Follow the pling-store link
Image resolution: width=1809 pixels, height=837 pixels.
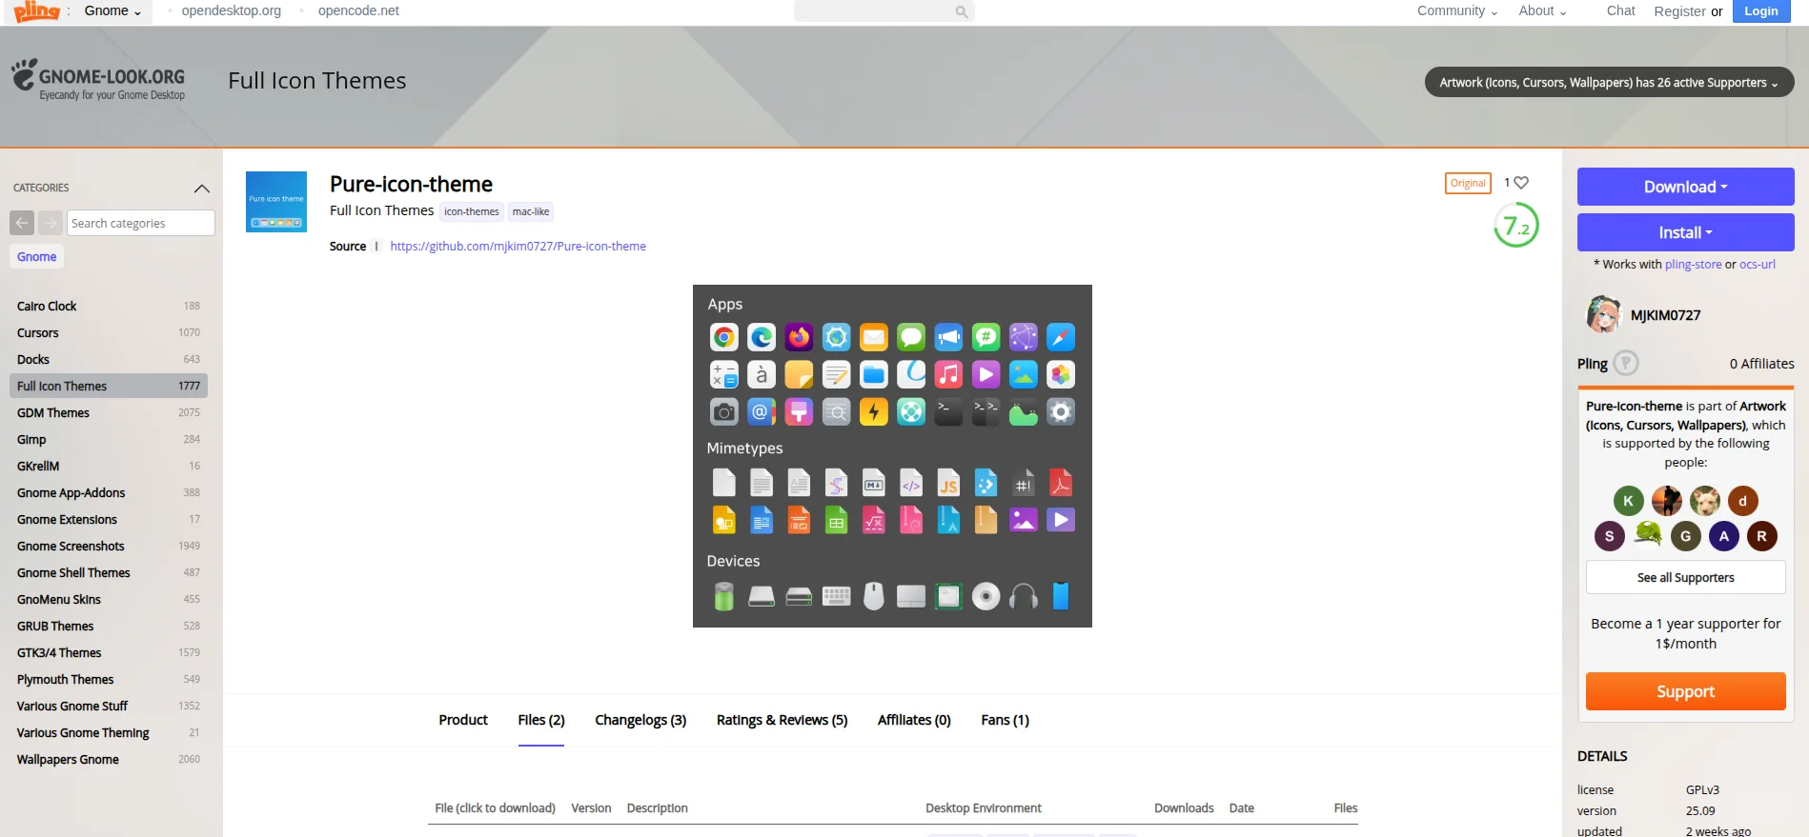click(x=1693, y=265)
